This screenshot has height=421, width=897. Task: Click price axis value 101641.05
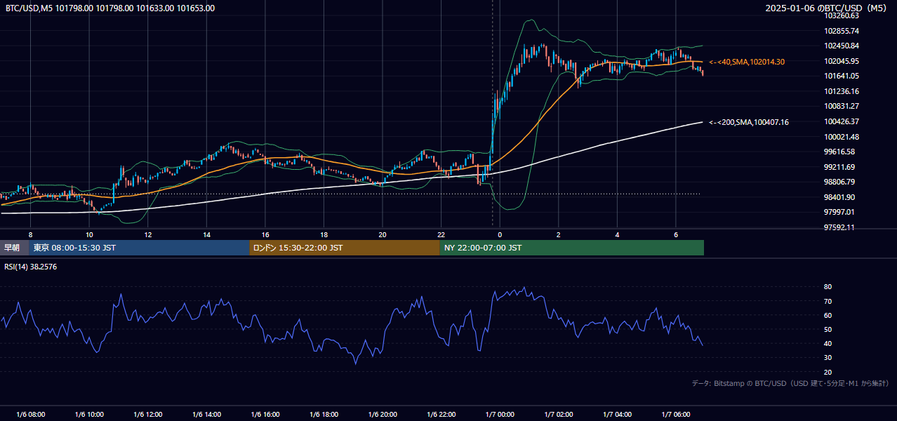(x=842, y=76)
